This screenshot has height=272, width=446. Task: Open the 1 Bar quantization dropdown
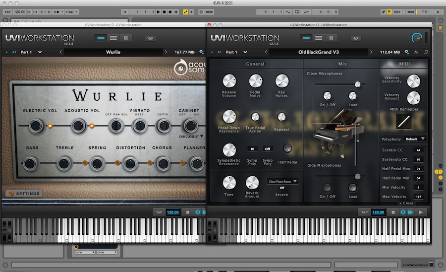[x=71, y=12]
